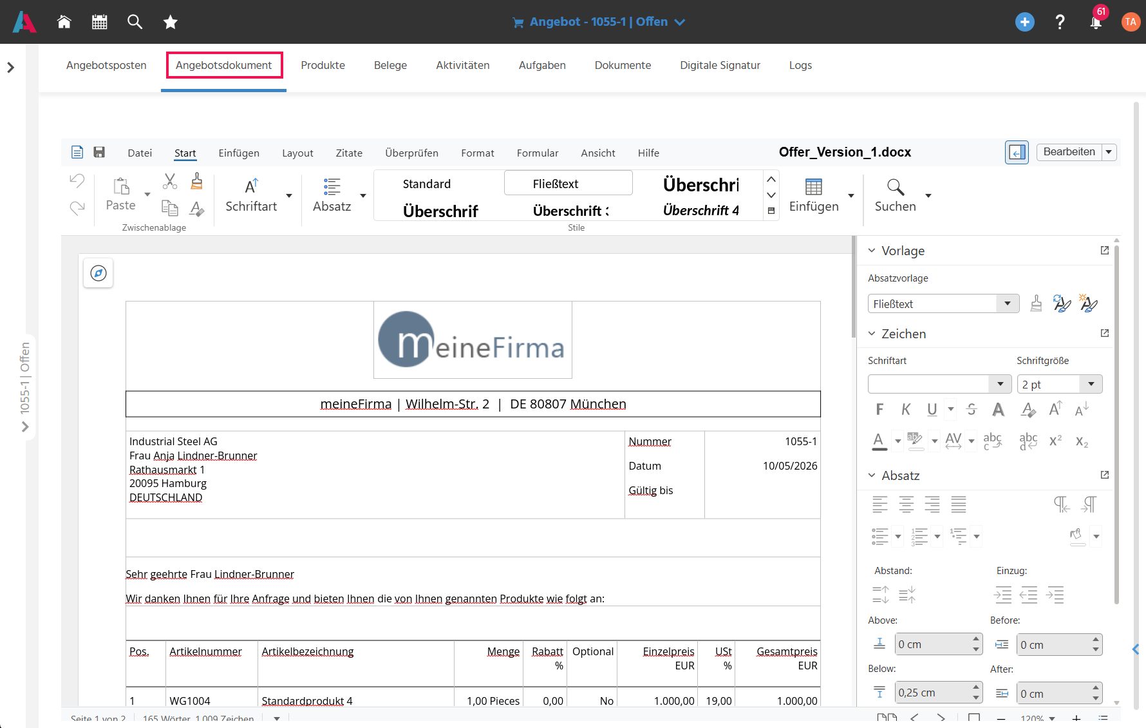Toggle strikethrough S in Zeichen panel
1146x728 pixels.
[972, 409]
